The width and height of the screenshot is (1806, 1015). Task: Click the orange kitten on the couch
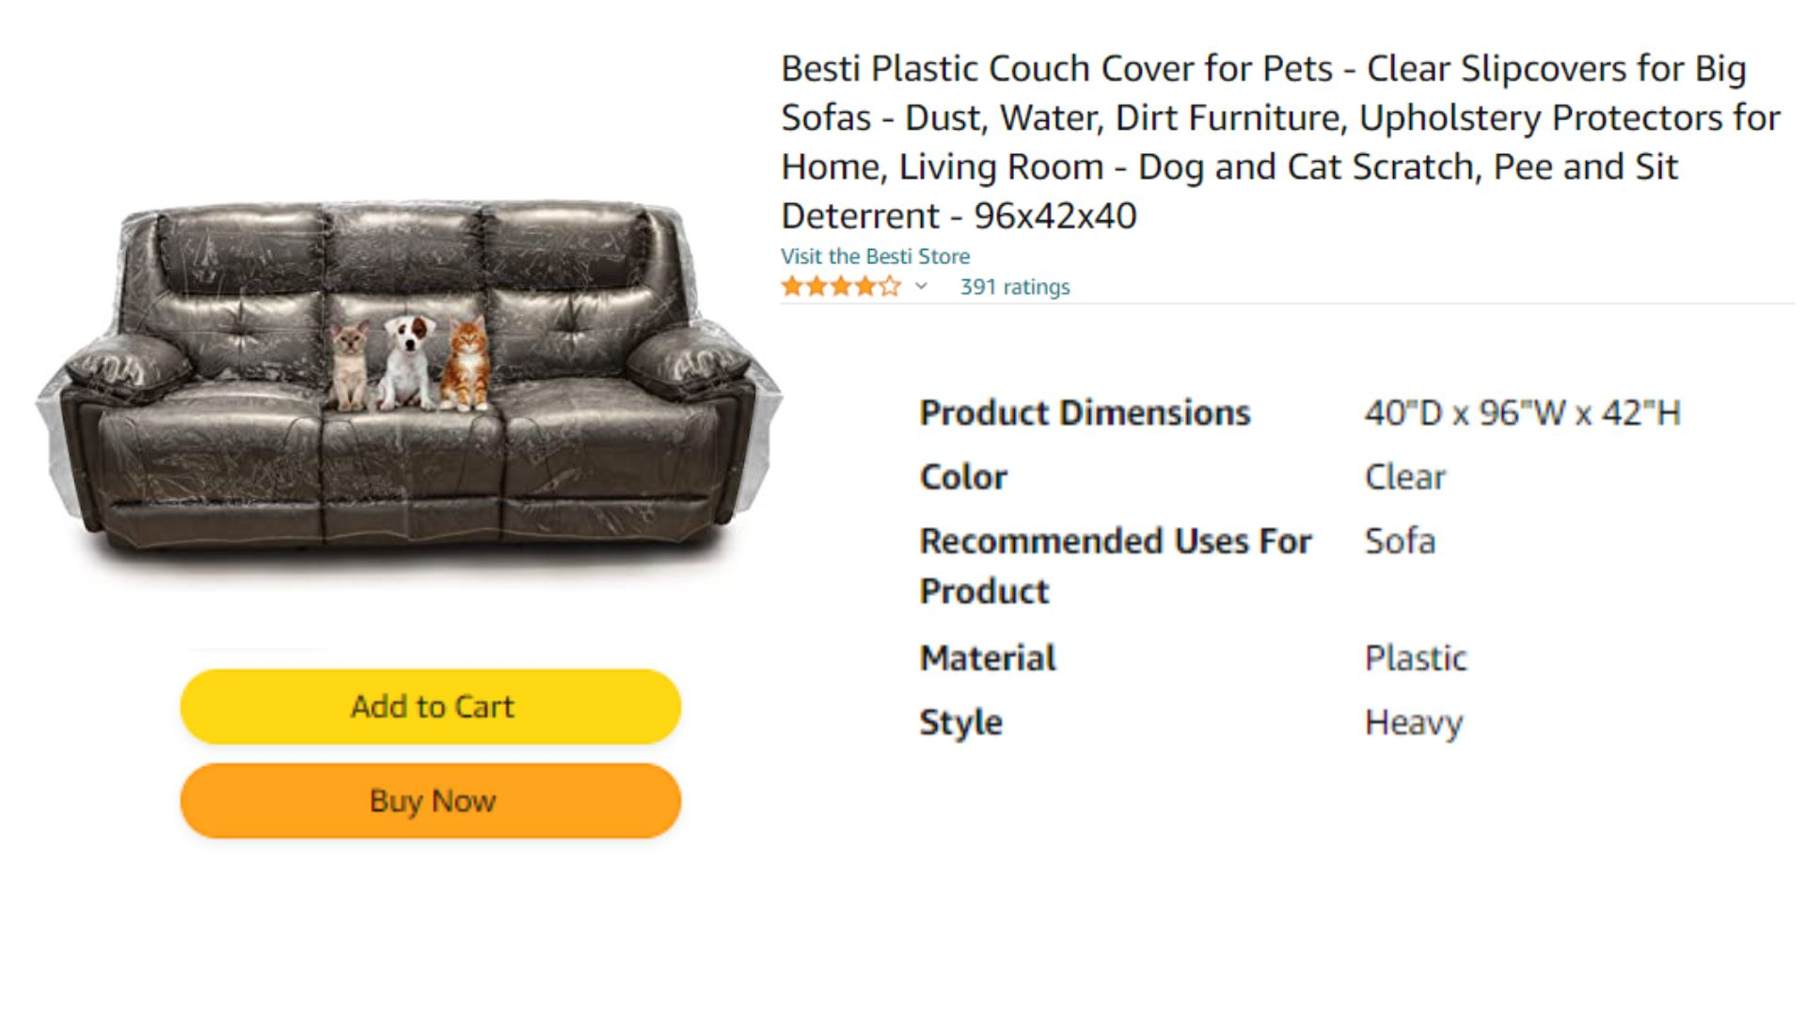(x=466, y=363)
